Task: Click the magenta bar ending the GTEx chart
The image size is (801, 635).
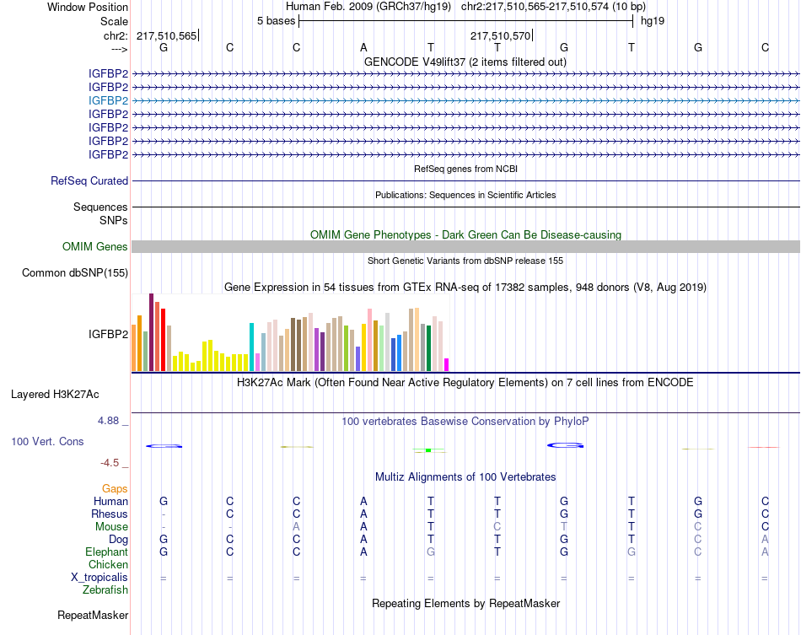Action: tap(447, 365)
